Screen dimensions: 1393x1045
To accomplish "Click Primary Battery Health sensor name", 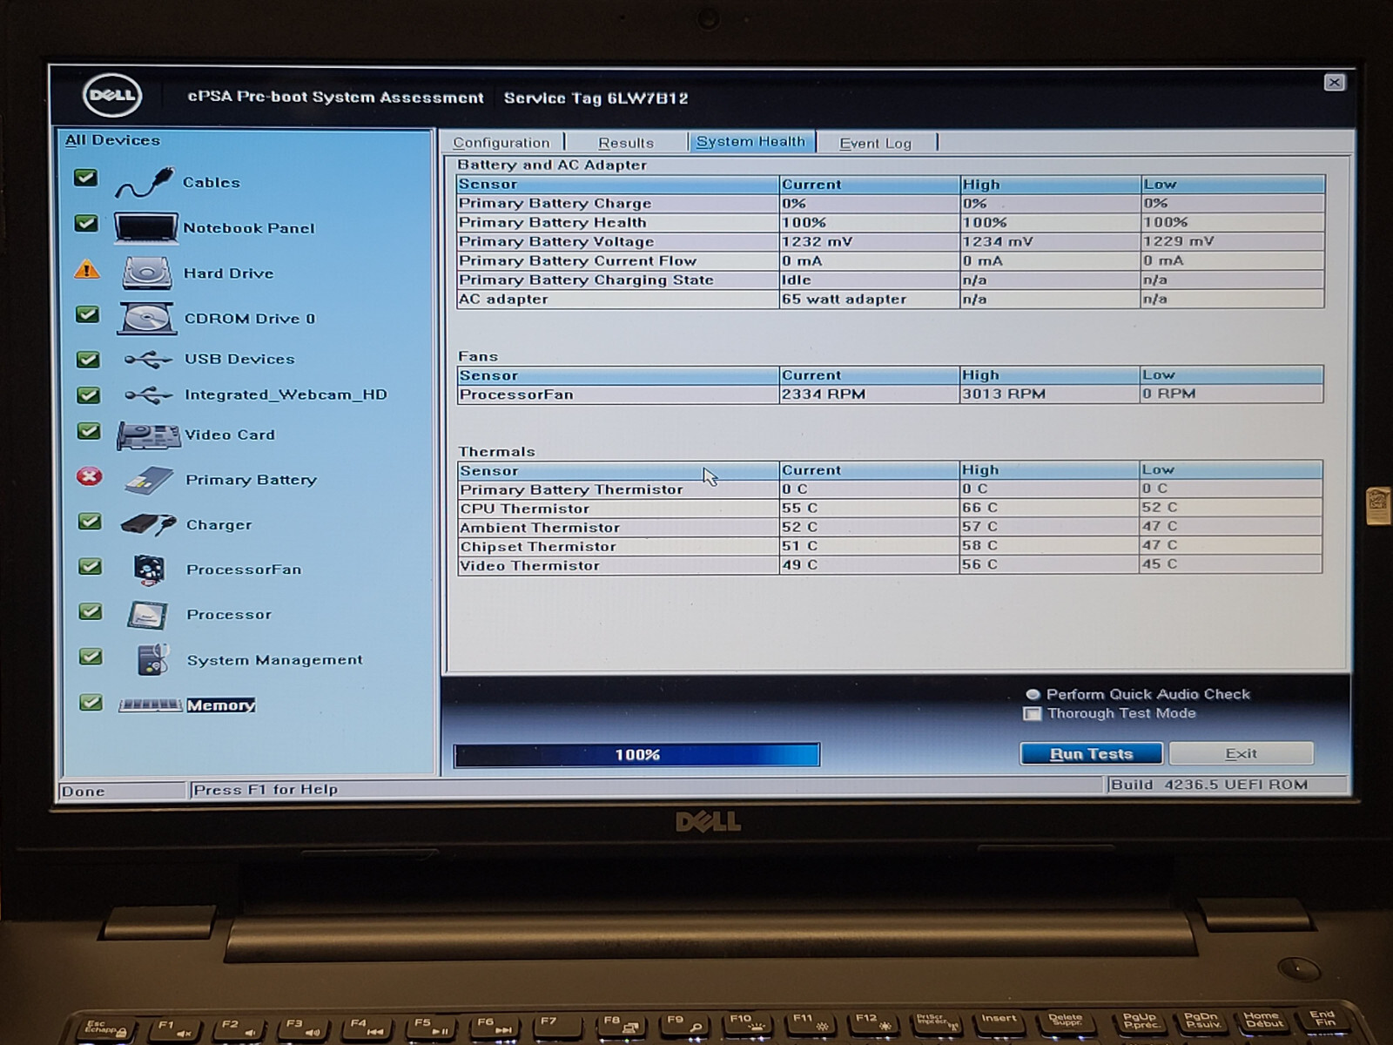I will click(x=552, y=222).
